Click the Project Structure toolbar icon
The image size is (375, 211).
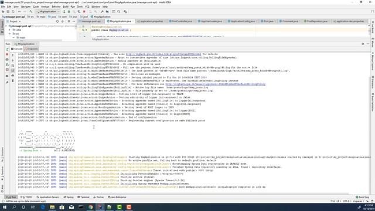point(107,12)
